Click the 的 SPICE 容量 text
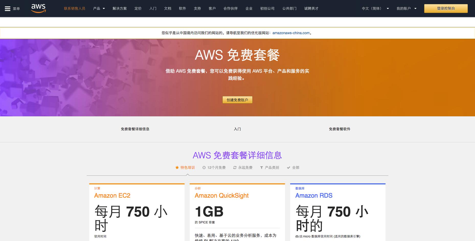 point(205,222)
